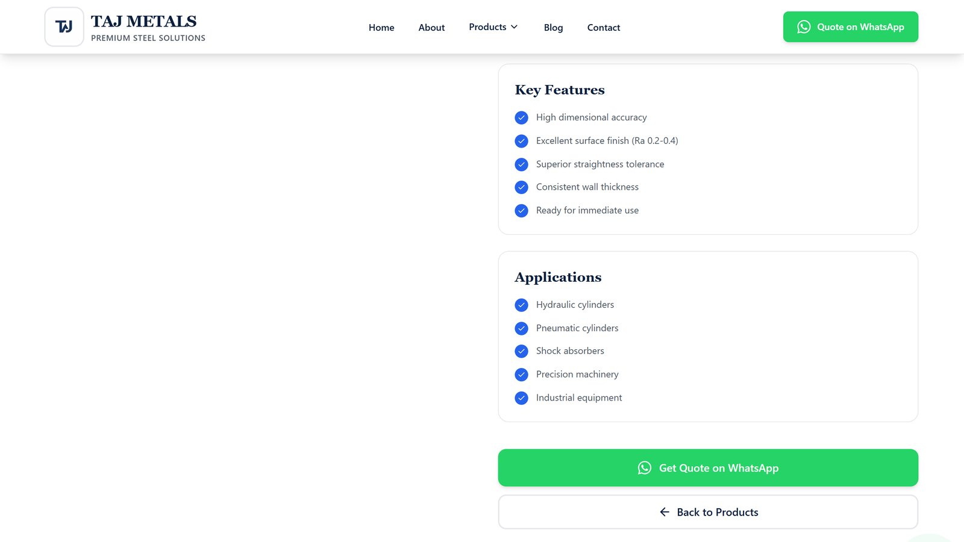Click checkmark icon next to Hydraulic cylinders
Image resolution: width=964 pixels, height=542 pixels.
(x=522, y=305)
